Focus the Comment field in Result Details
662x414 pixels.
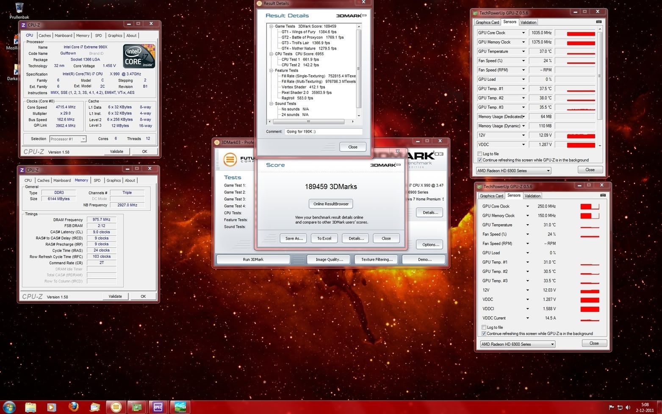pos(324,131)
